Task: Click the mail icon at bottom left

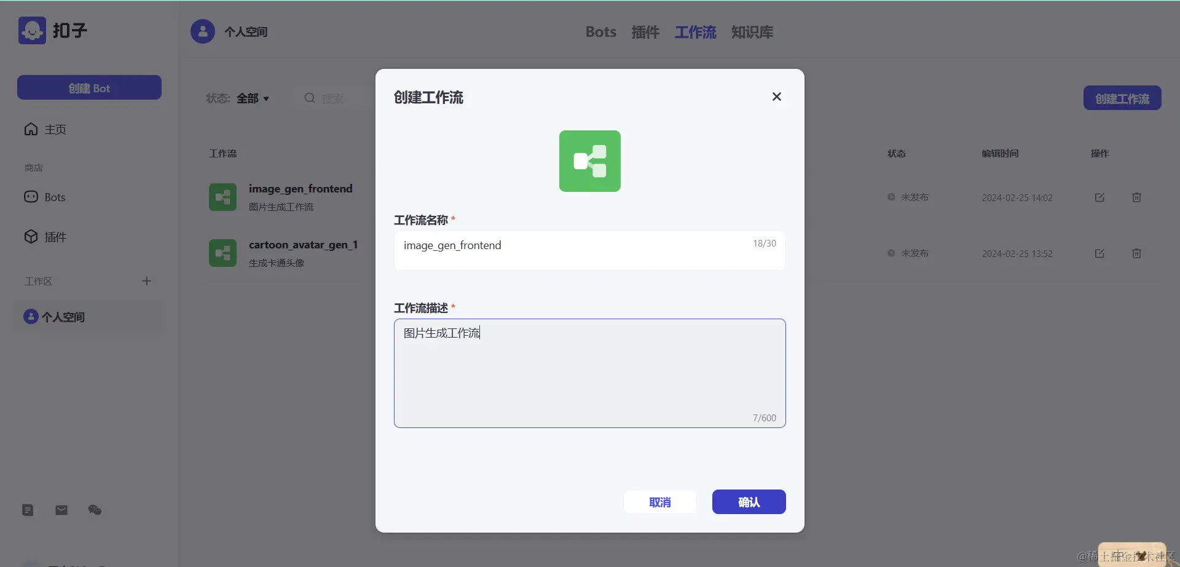Action: (61, 510)
